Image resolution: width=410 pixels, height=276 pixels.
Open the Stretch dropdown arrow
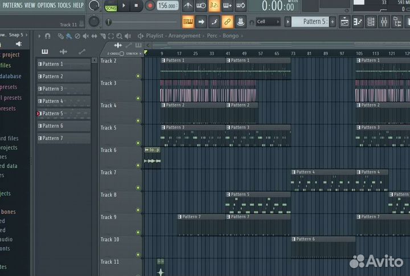(x=140, y=54)
